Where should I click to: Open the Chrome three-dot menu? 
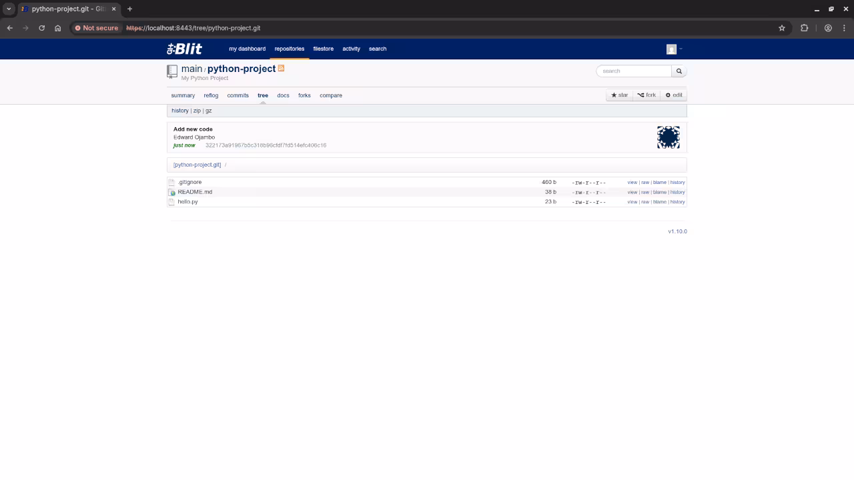845,28
